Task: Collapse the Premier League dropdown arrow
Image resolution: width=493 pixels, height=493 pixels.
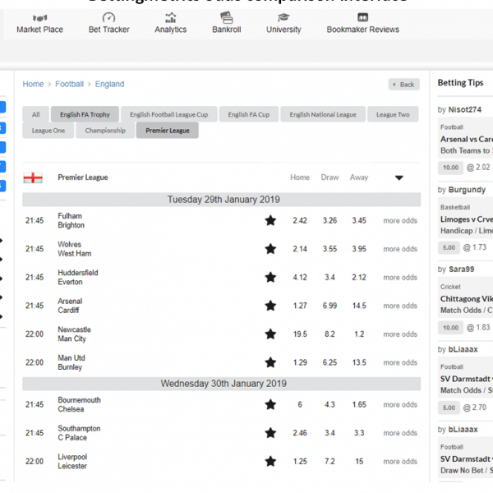Action: tap(399, 177)
